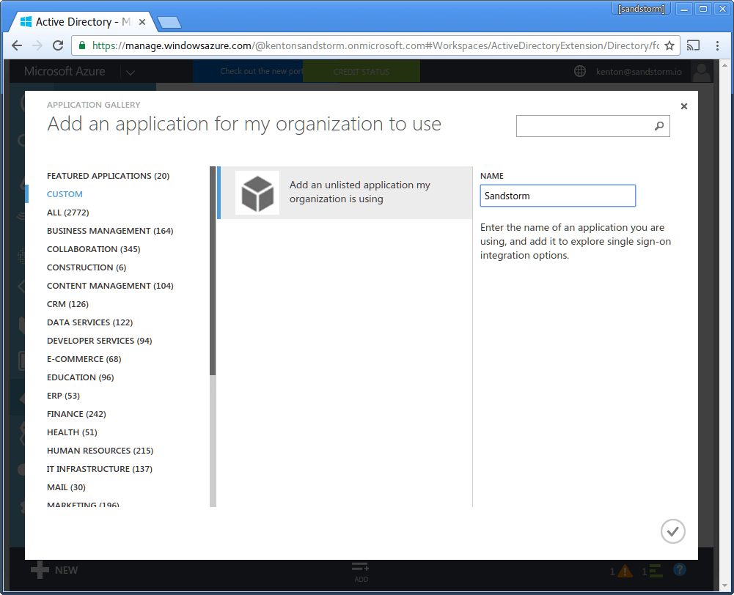Image resolution: width=734 pixels, height=595 pixels.
Task: Focus the application gallery search field
Action: point(592,126)
